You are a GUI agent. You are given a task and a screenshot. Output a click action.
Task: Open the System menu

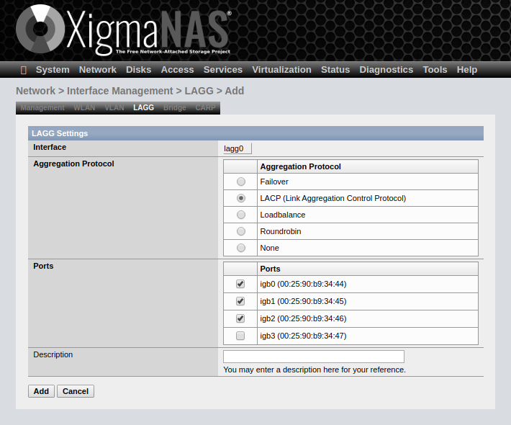click(53, 70)
